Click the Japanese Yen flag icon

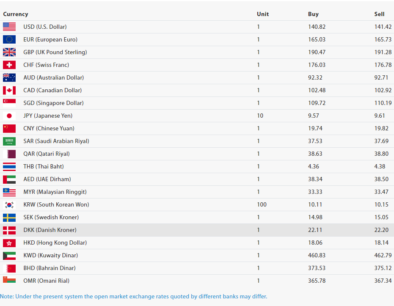pos(9,116)
